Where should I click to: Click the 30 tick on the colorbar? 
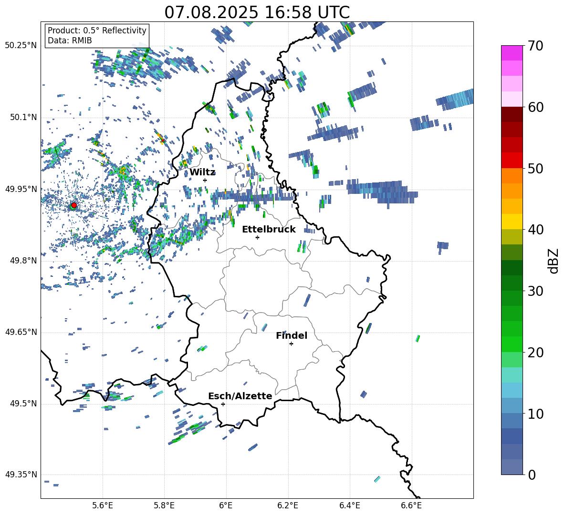[x=535, y=291]
